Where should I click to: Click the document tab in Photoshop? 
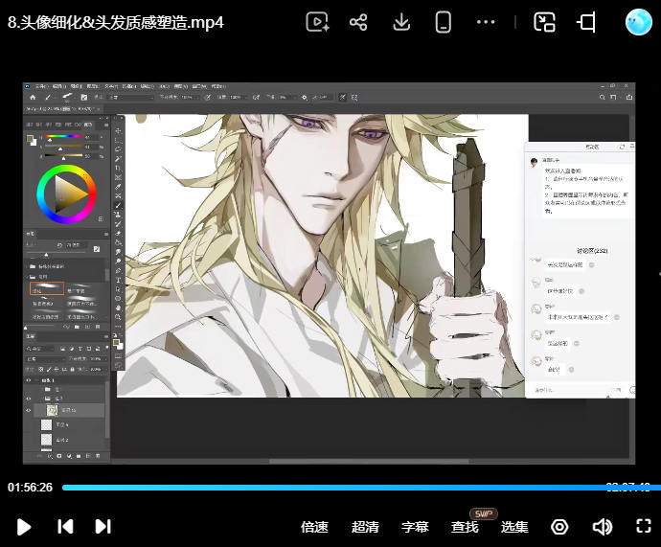[61, 109]
